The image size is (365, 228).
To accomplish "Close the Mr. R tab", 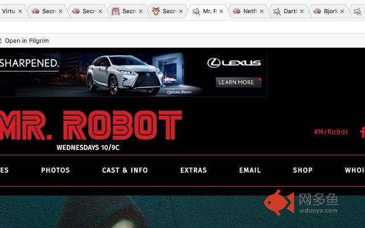I will [221, 11].
